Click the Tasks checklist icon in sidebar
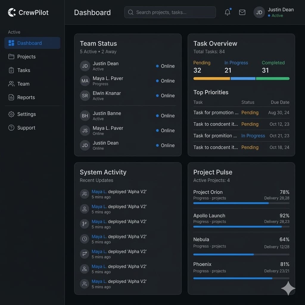305x305 pixels. coord(11,70)
